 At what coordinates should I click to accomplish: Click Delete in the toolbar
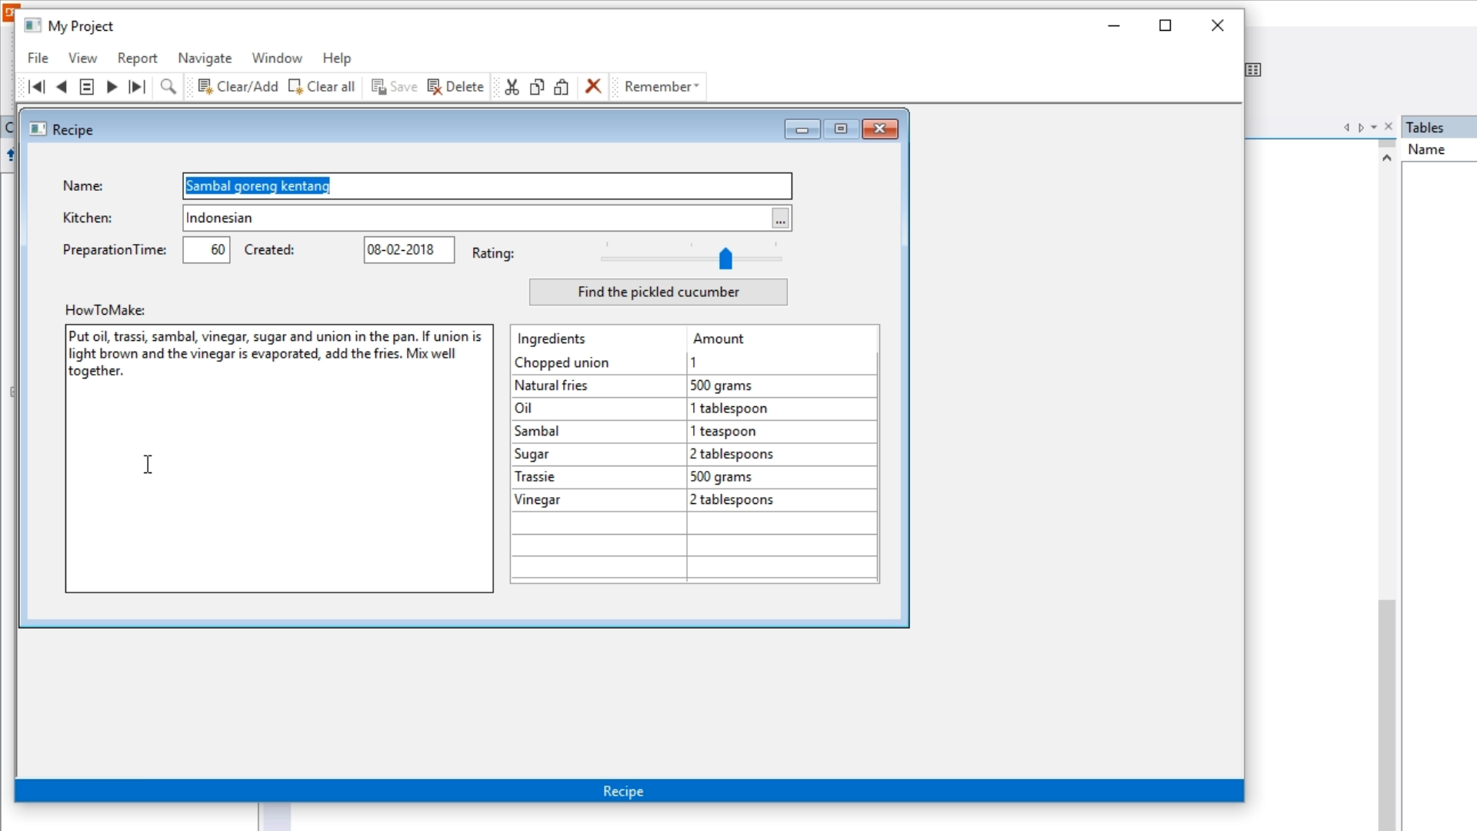coord(455,87)
